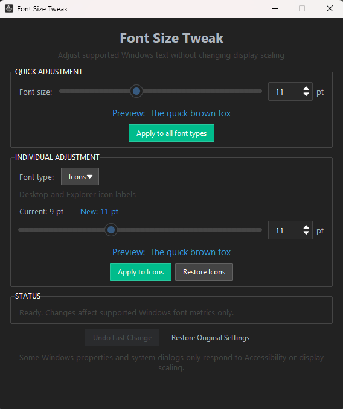Click the Individual Adjustment preview text
343x409 pixels.
[x=171, y=252]
